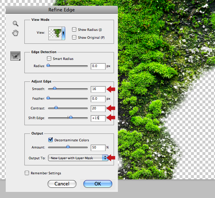The width and height of the screenshot is (215, 198).
Task: Click the Contrast slider handle
Action: [56, 108]
